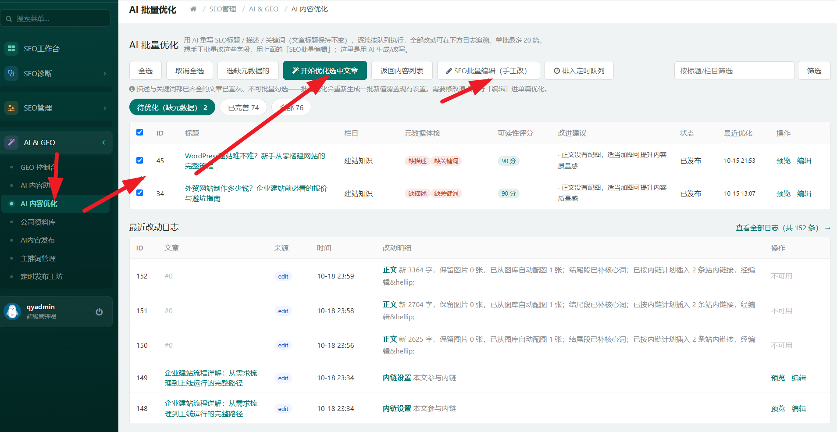Click the search magnifier icon in sidebar
This screenshot has width=837, height=432.
[9, 19]
